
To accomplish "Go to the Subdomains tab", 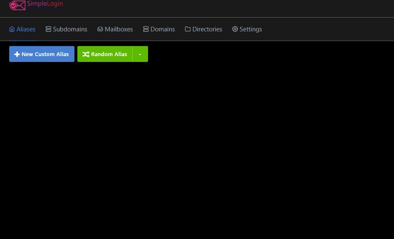I will click(67, 29).
